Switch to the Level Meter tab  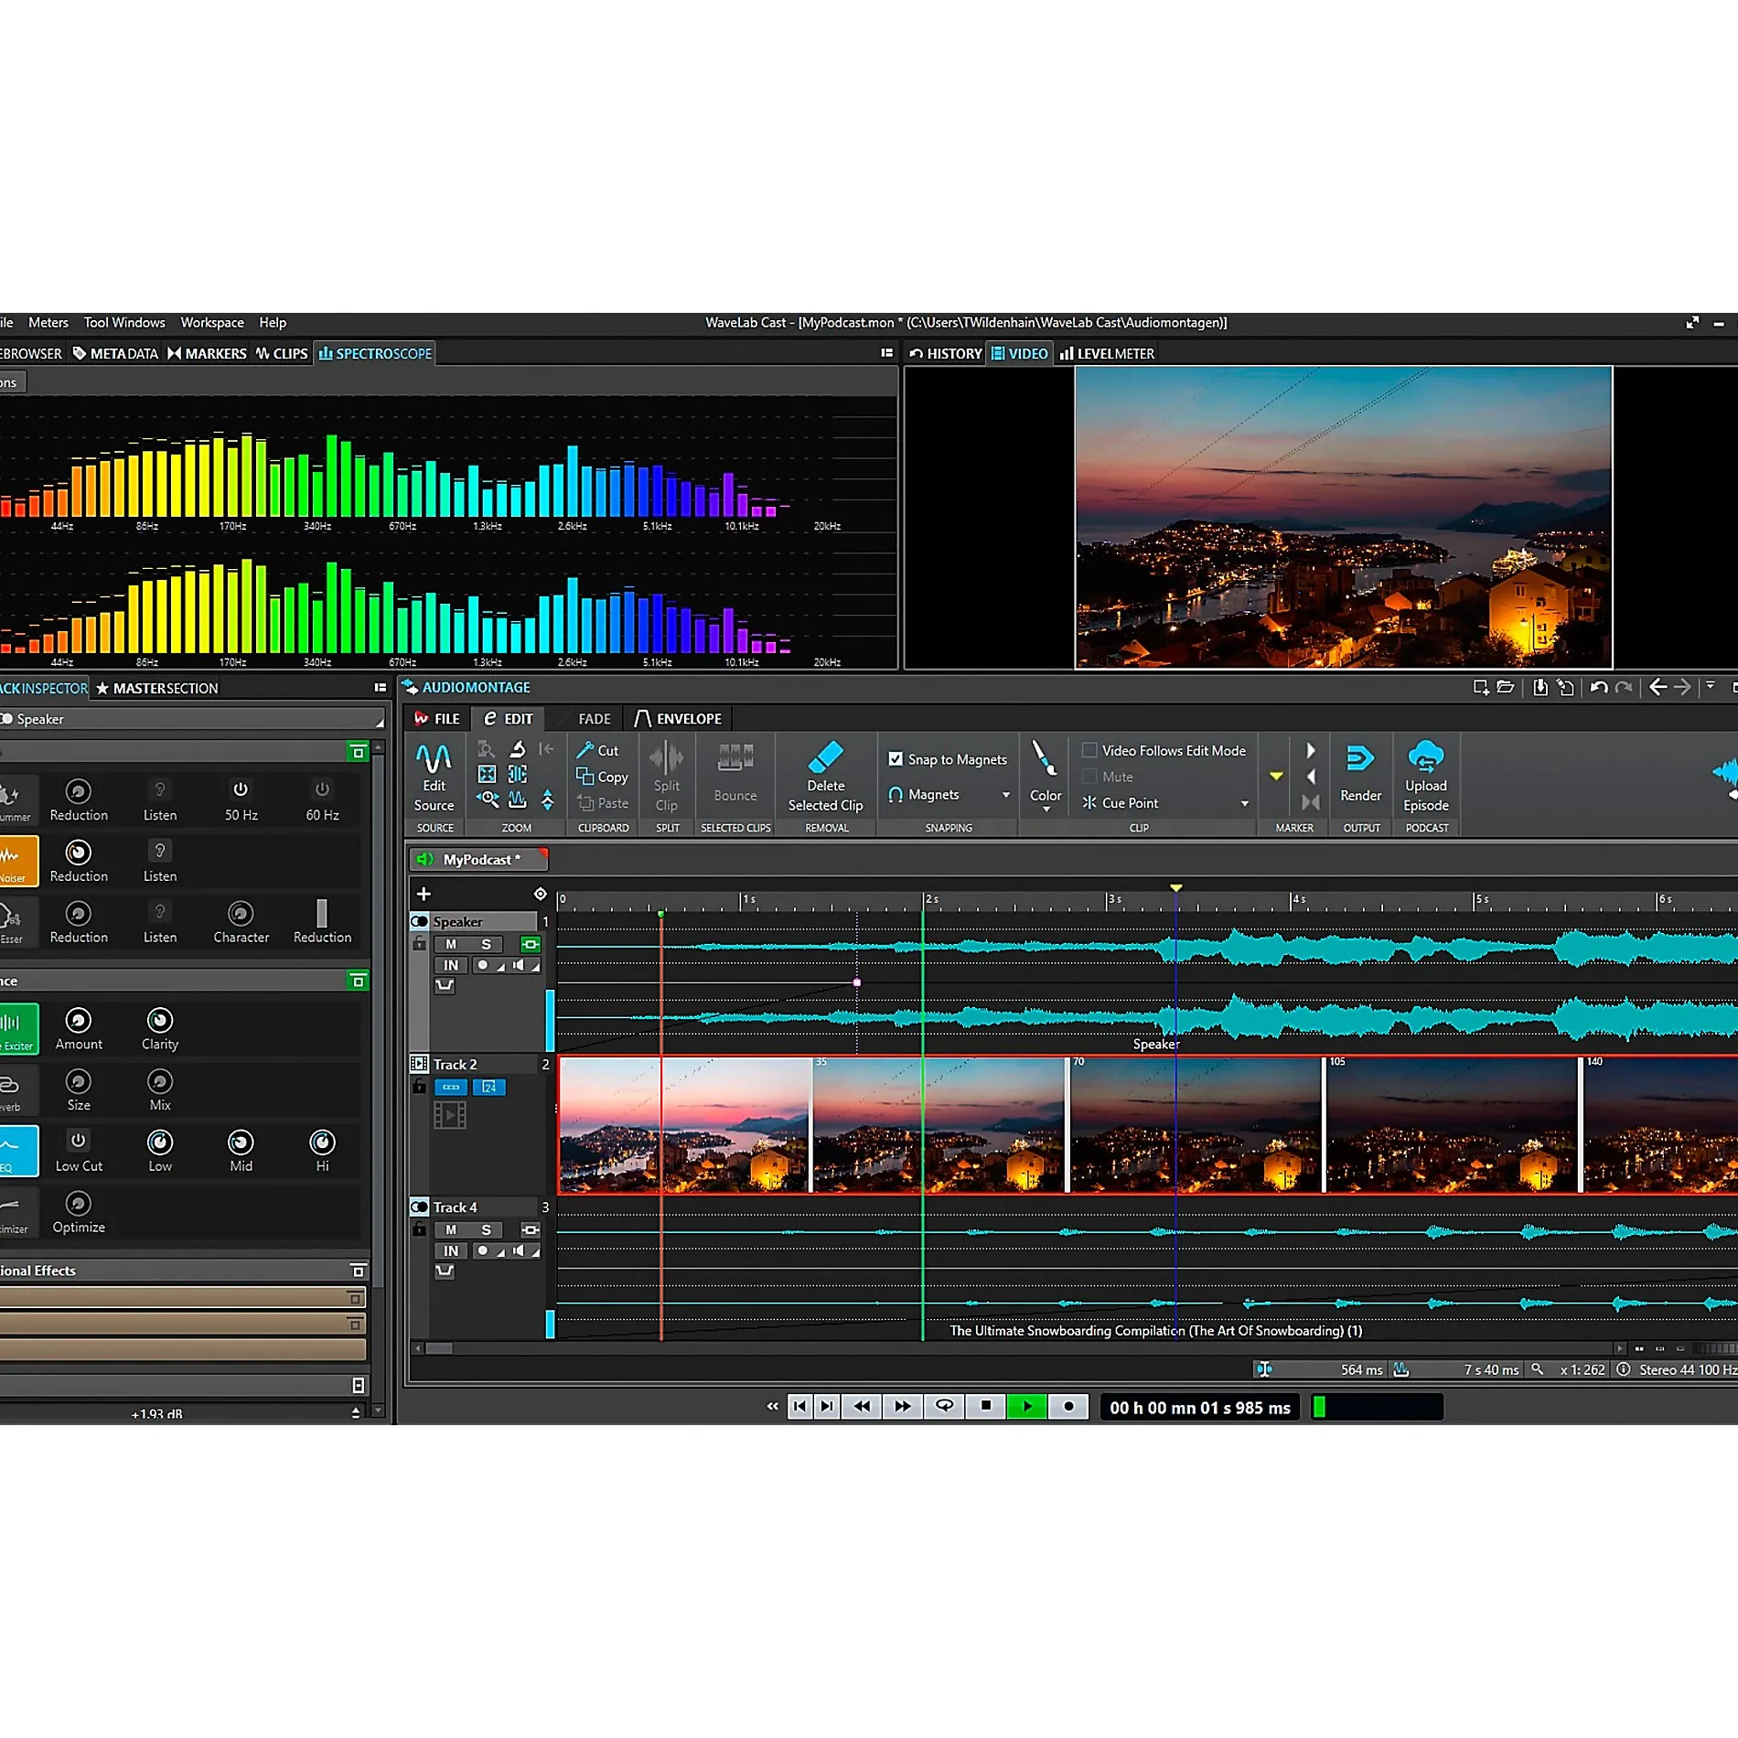click(1107, 353)
